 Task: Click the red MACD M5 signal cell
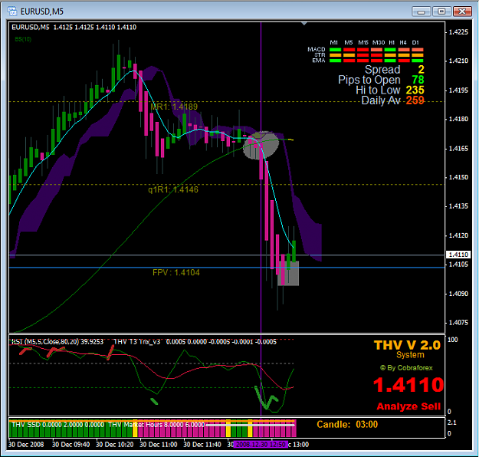tap(349, 50)
